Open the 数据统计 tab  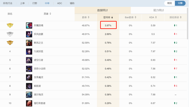(102, 10)
